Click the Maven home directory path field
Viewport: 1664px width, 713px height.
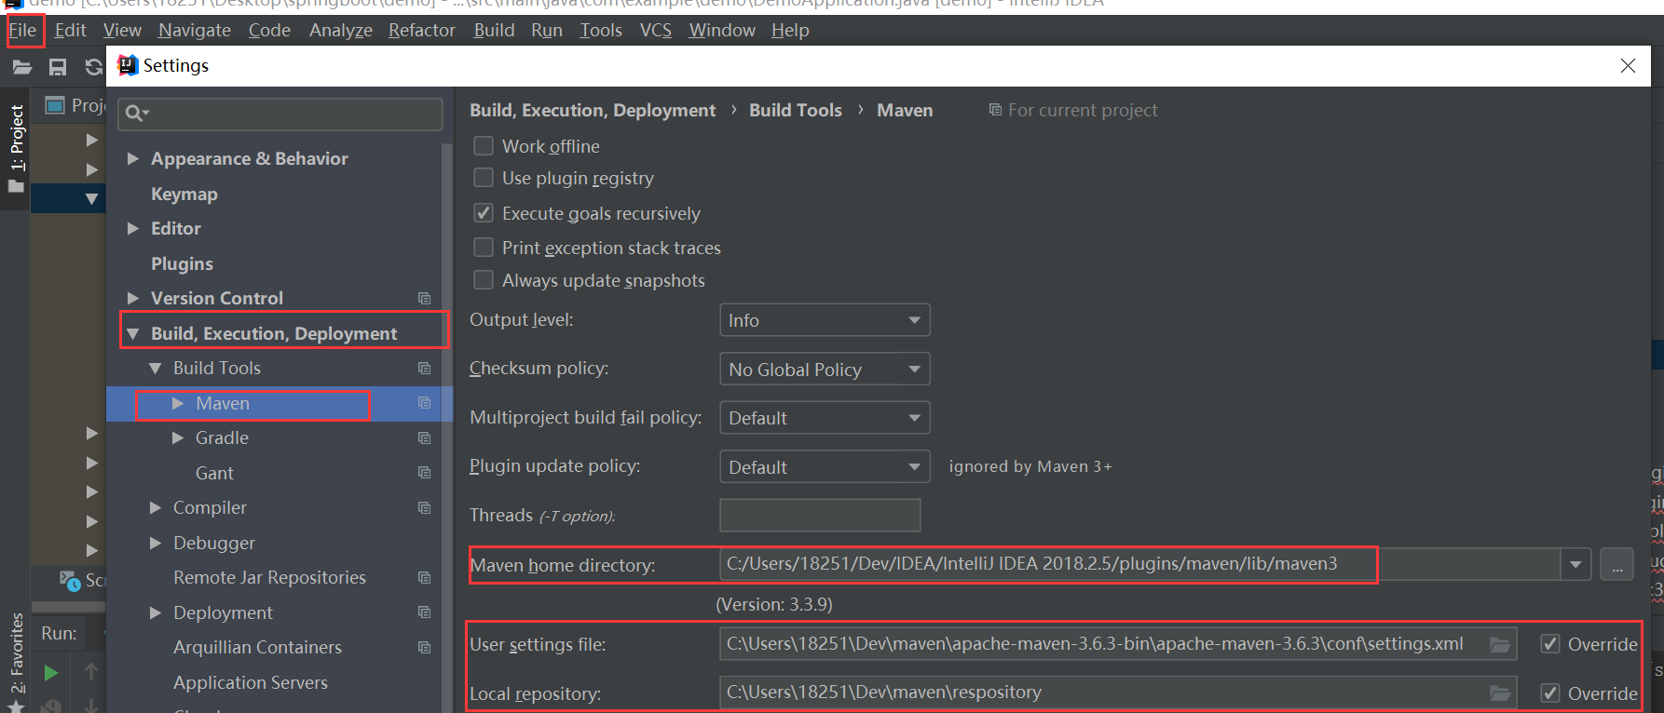point(1140,564)
